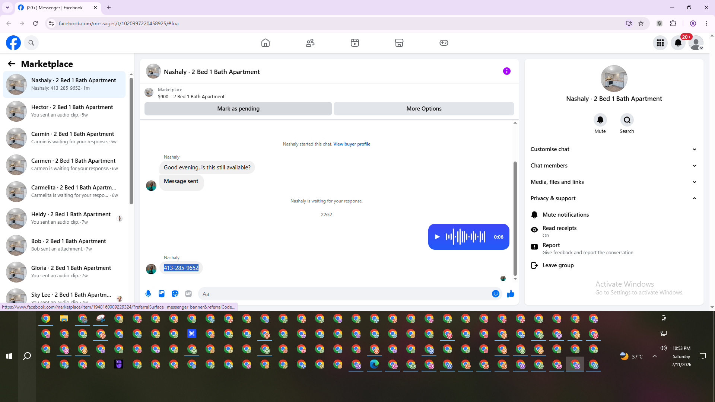Open the View buyer profile link
715x402 pixels.
352,144
